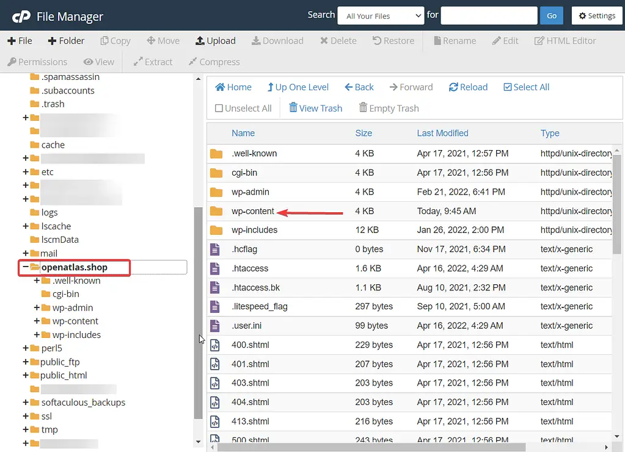Click the Compress icon
Screen dimensions: 625x452
(214, 62)
